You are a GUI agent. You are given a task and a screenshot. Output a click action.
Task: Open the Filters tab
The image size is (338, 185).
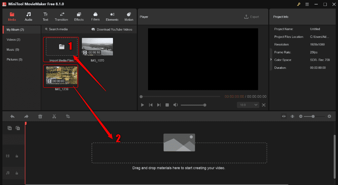point(95,17)
